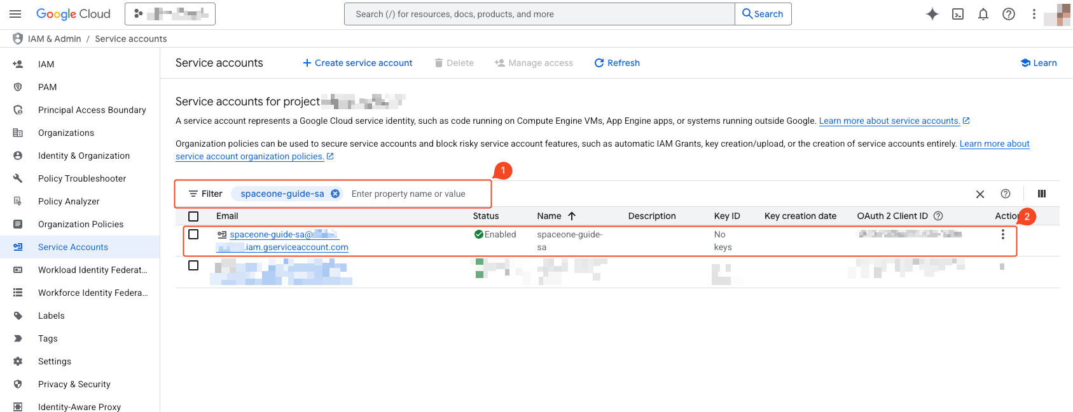
Task: Open PAM in the sidebar
Action: [x=47, y=87]
